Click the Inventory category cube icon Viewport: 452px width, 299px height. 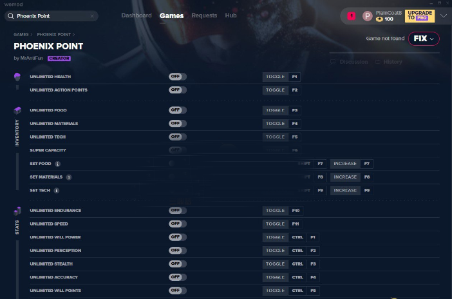tap(17, 110)
